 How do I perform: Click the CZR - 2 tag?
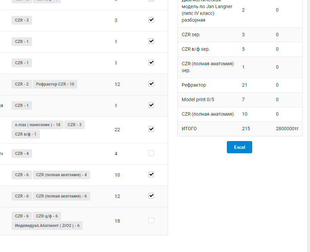[22, 84]
